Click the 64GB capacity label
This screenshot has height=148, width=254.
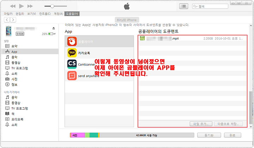click(20, 34)
